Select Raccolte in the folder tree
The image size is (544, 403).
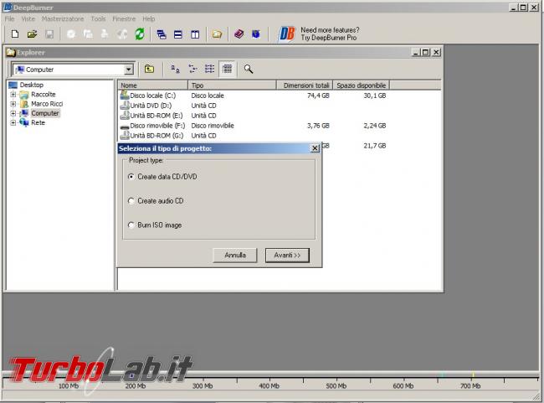44,94
